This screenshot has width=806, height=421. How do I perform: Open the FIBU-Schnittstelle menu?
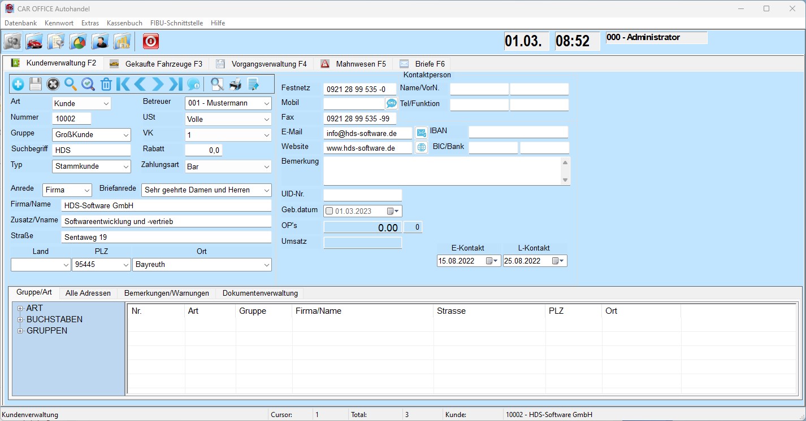point(176,23)
